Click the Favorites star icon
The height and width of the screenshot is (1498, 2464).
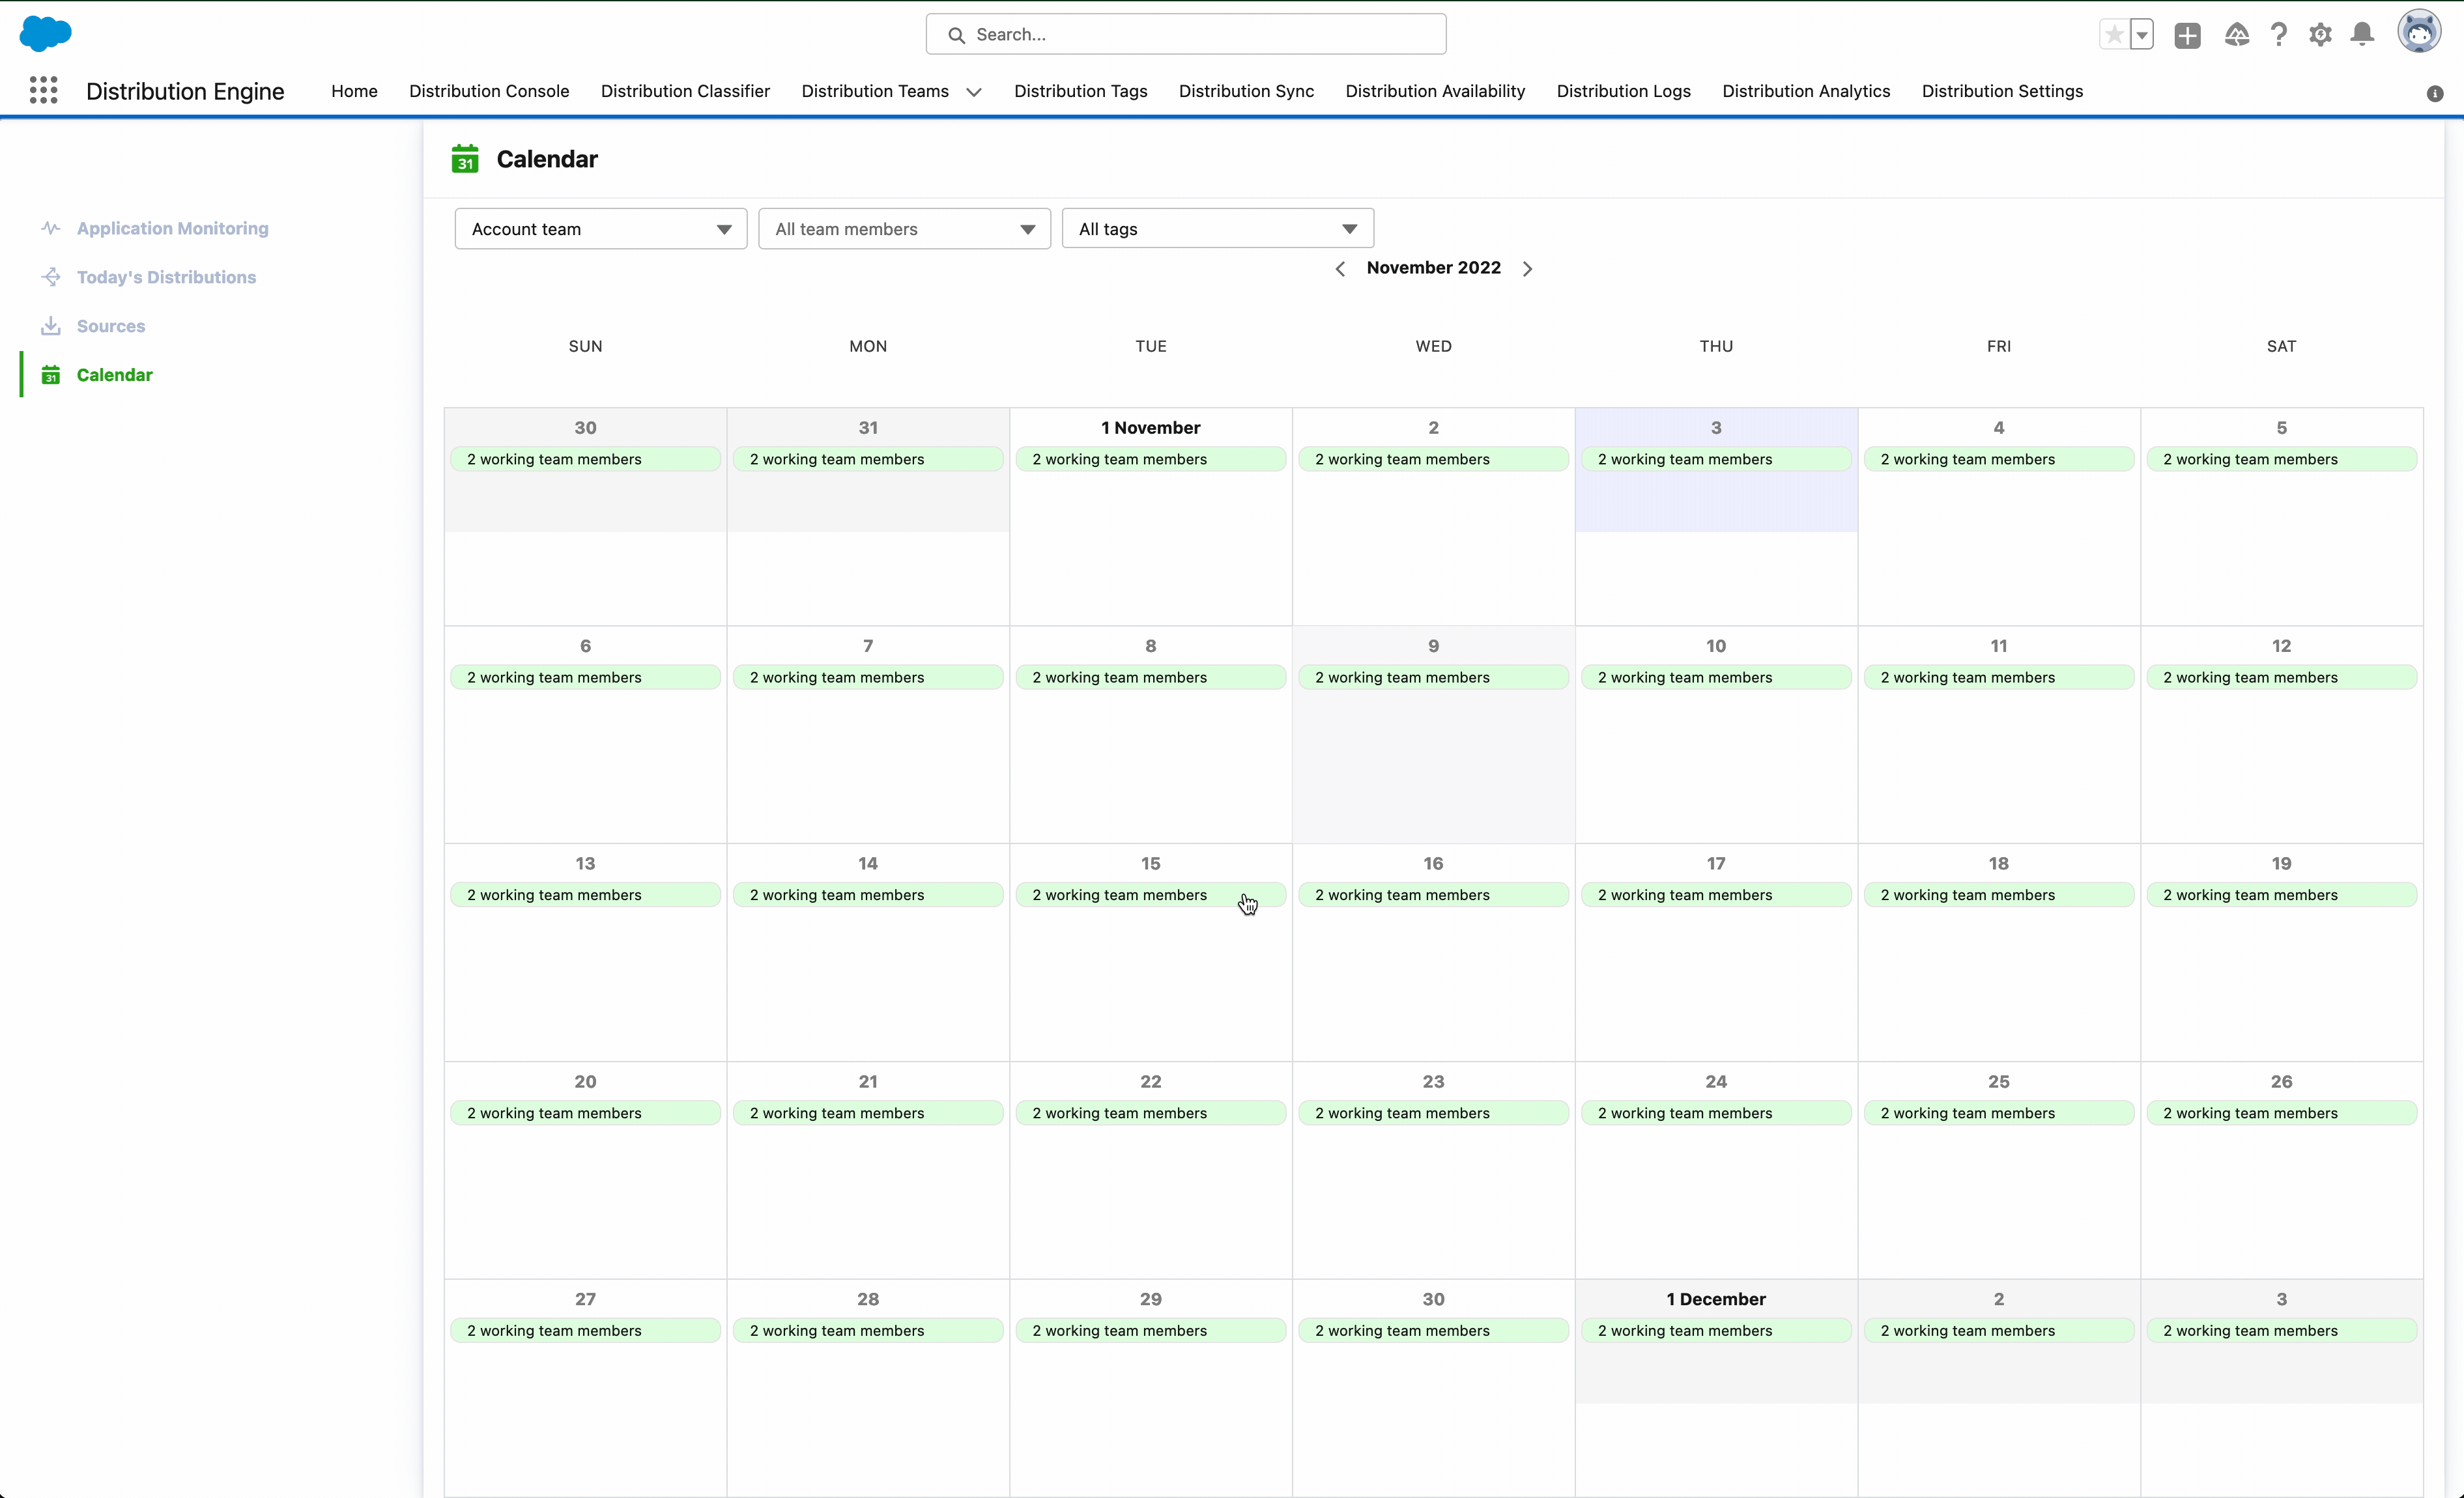pos(2114,35)
